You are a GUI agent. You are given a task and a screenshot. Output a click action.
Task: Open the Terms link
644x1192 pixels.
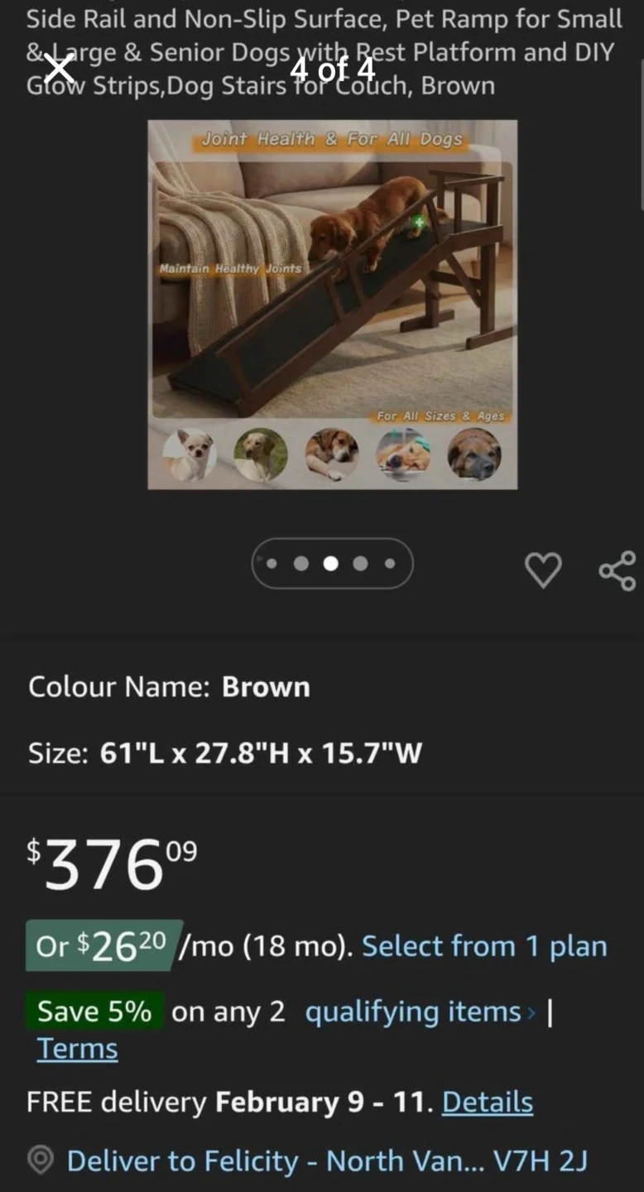78,1049
